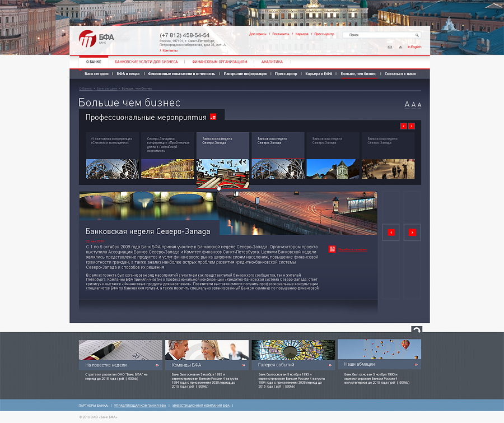Click ИНВЕСТИЦИОННАЯ КОМПАНИЯ БФА partner link
The image size is (504, 423).
pyautogui.click(x=201, y=406)
